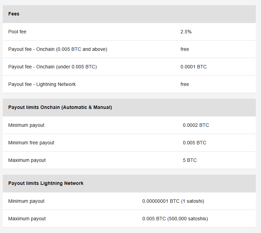Click the 2.5% pool fee value

(186, 32)
